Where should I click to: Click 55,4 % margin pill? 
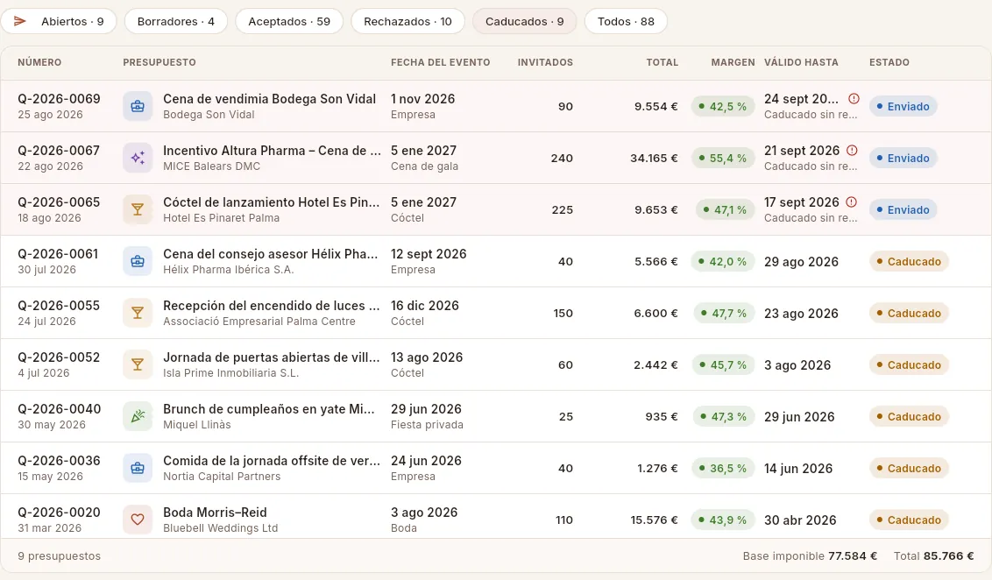tap(722, 158)
